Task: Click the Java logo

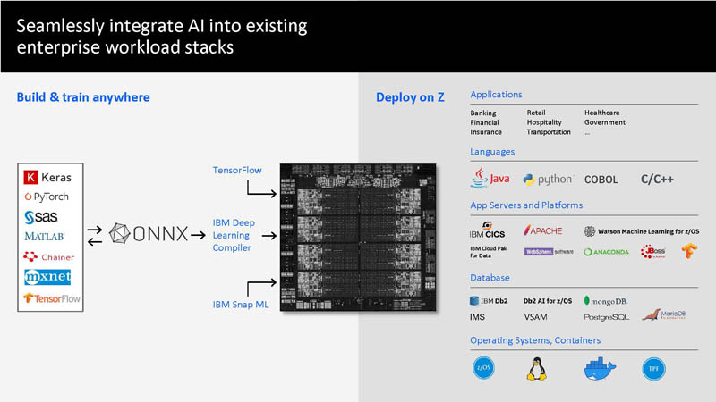Action: pyautogui.click(x=490, y=178)
